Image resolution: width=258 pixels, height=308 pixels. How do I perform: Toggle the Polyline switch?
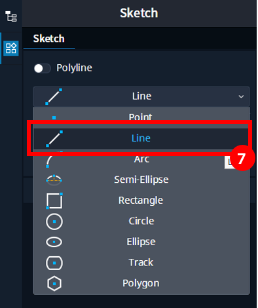coord(43,68)
